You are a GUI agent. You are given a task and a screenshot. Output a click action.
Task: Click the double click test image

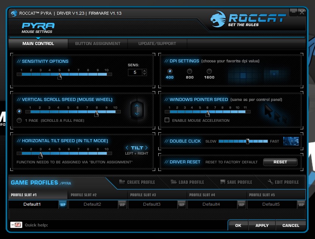[x=291, y=141]
